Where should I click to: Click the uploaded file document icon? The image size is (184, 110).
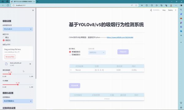[x=6, y=64]
